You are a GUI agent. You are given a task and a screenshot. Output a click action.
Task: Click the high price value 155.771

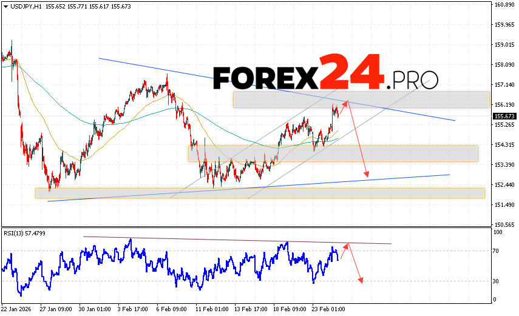click(x=77, y=7)
